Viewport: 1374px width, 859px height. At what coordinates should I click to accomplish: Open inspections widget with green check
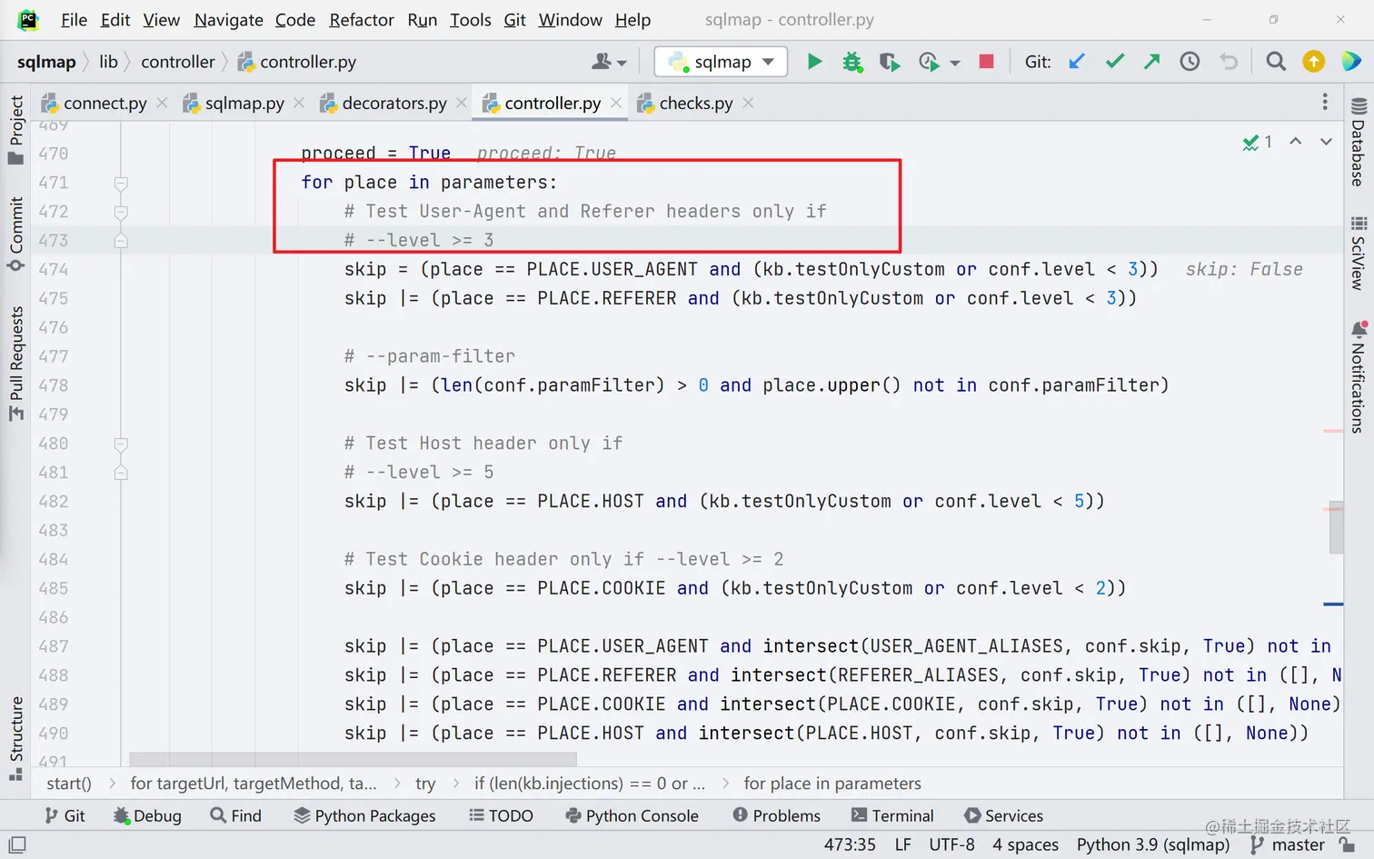[1258, 142]
